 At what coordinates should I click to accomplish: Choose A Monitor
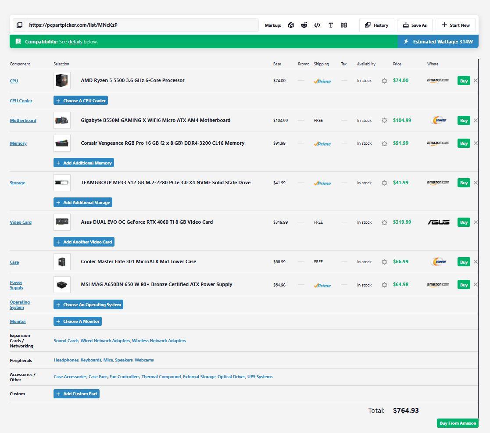click(78, 321)
